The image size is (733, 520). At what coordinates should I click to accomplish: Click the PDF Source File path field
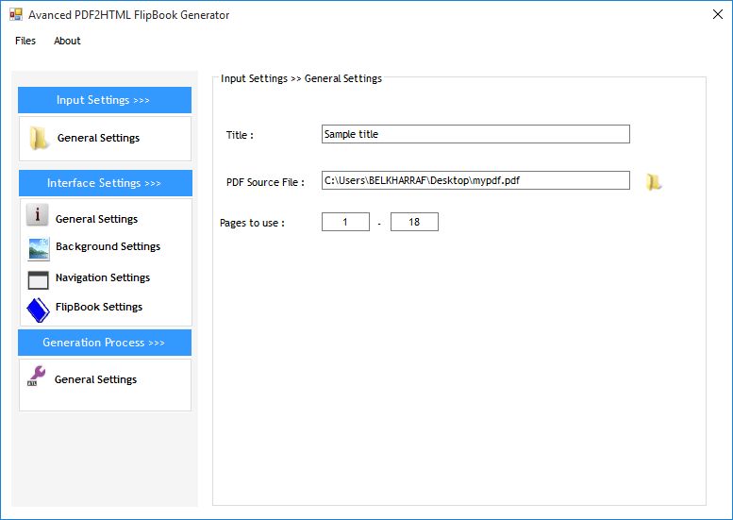475,180
